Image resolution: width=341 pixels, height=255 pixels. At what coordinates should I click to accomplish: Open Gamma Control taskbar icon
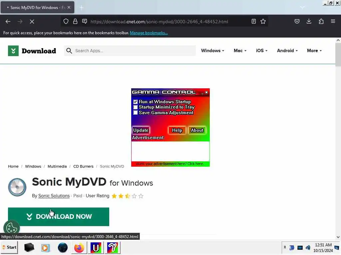[x=113, y=247]
